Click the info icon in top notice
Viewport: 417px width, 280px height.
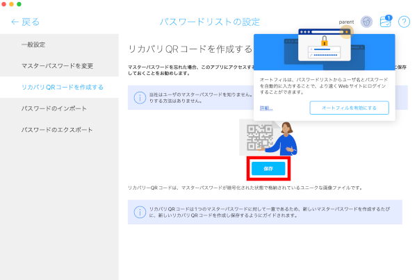140,97
